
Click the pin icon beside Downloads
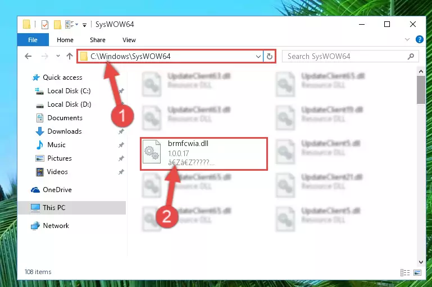click(121, 131)
